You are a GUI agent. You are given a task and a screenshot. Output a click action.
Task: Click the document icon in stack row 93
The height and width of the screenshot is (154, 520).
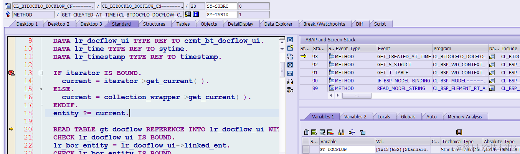tap(332, 57)
